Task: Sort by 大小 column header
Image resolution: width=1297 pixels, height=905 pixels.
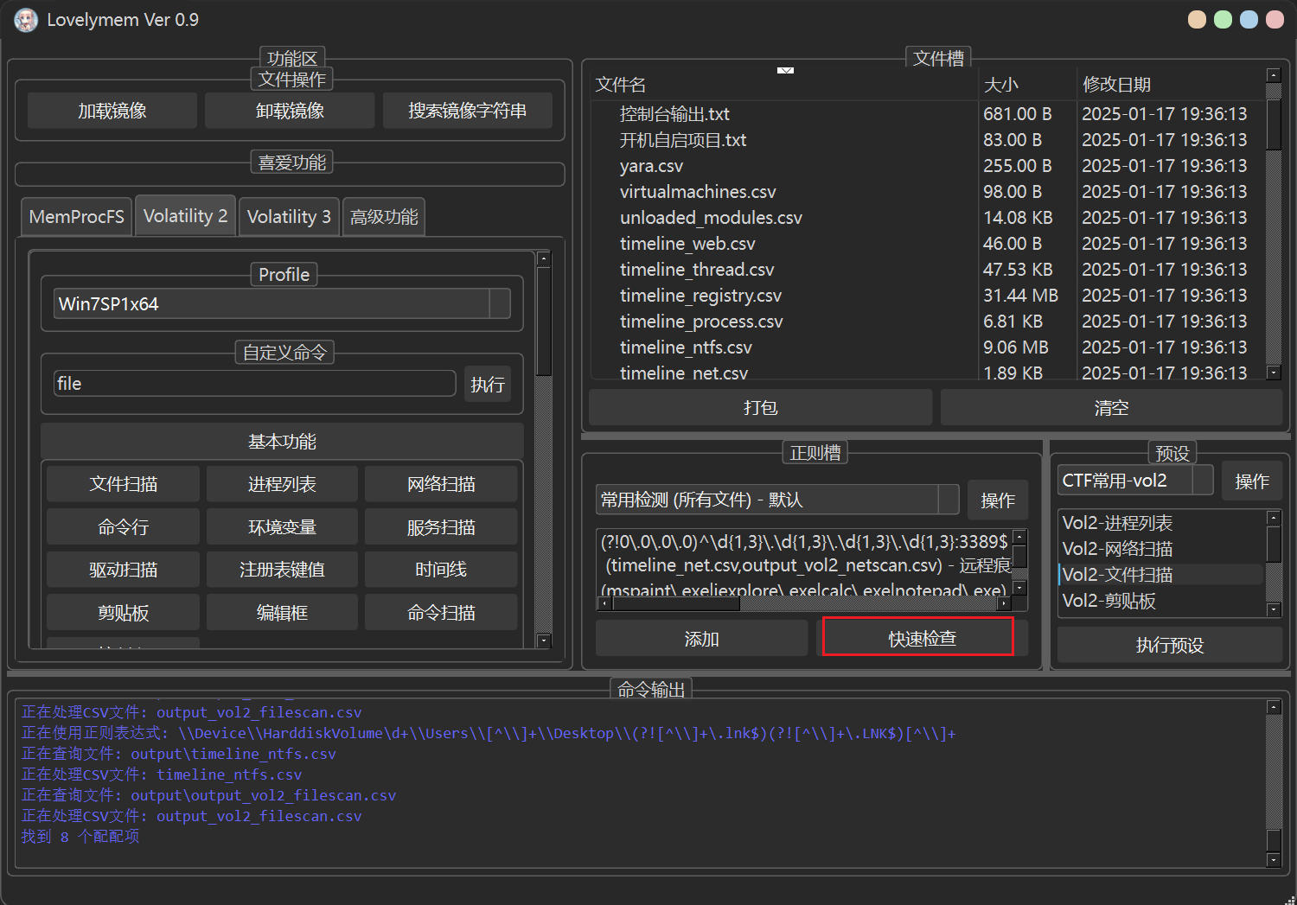Action: tap(1027, 85)
